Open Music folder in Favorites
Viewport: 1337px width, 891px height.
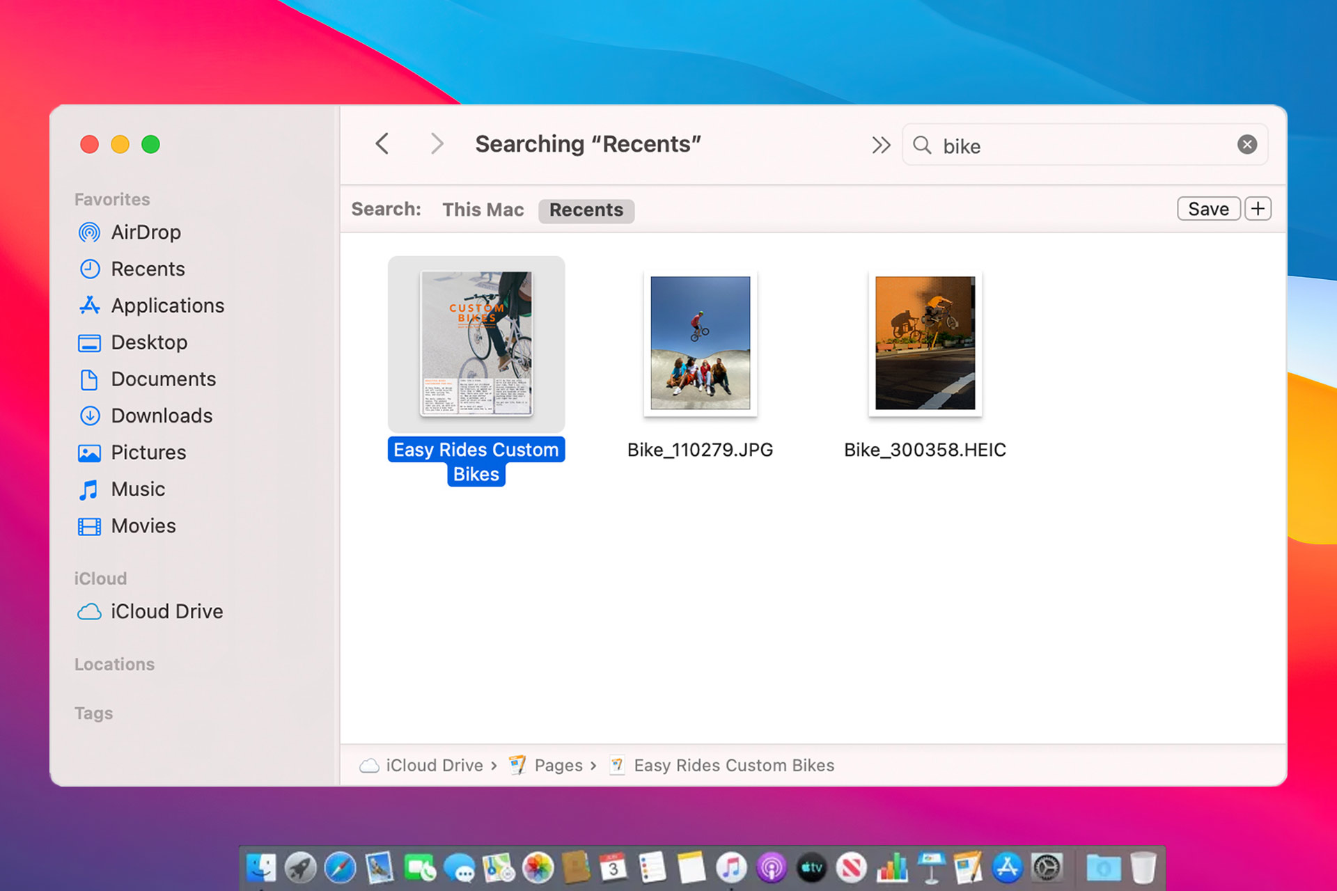pyautogui.click(x=139, y=488)
